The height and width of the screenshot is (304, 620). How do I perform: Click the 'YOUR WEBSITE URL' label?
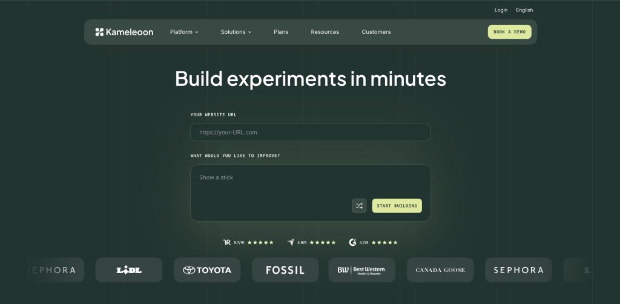click(x=214, y=114)
